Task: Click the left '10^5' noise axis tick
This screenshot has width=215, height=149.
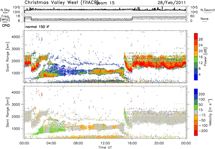Action: (x=16, y=8)
